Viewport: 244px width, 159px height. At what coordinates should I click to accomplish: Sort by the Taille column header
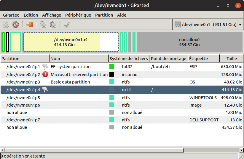tap(232, 59)
